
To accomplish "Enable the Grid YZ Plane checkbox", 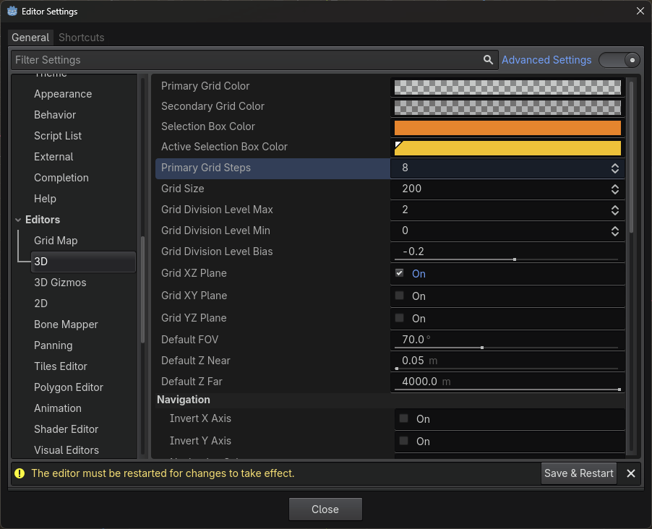I will 399,318.
